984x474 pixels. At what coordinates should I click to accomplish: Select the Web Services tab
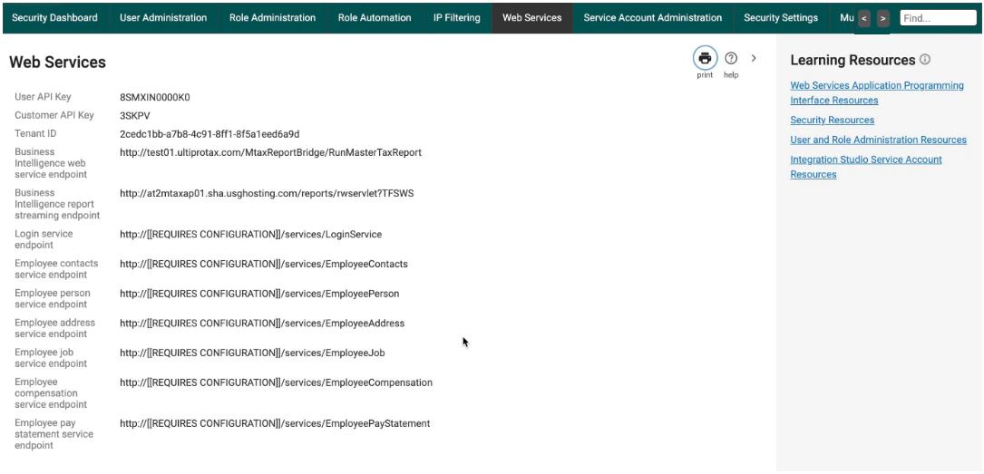click(532, 17)
